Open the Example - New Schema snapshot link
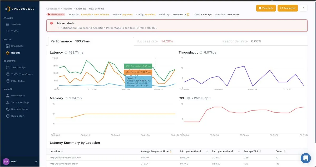The width and height of the screenshot is (316, 167). pyautogui.click(x=95, y=14)
